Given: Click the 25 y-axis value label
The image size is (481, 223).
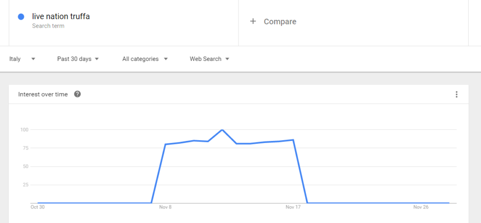Looking at the screenshot, I should [x=26, y=185].
